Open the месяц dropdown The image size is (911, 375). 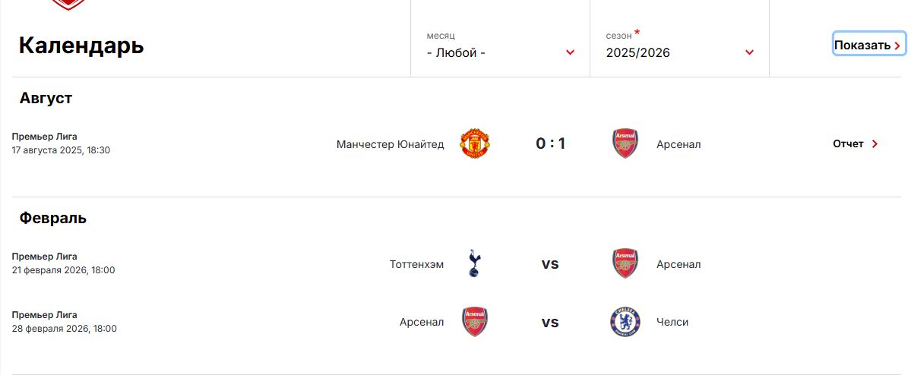pyautogui.click(x=500, y=45)
